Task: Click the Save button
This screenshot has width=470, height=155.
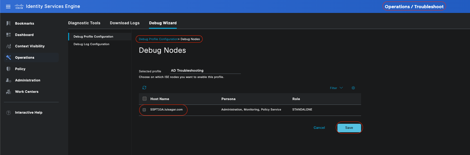Action: [x=349, y=128]
